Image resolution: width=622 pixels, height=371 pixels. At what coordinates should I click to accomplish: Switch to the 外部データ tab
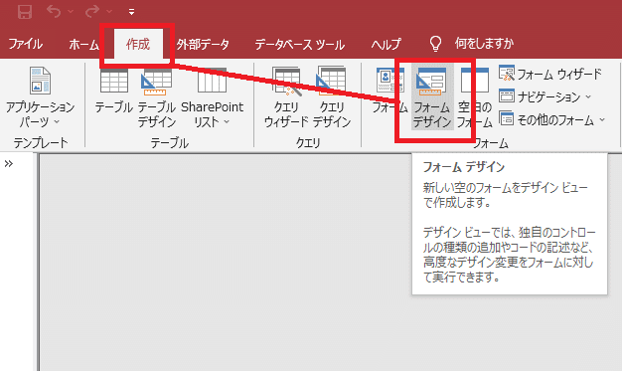pos(203,44)
